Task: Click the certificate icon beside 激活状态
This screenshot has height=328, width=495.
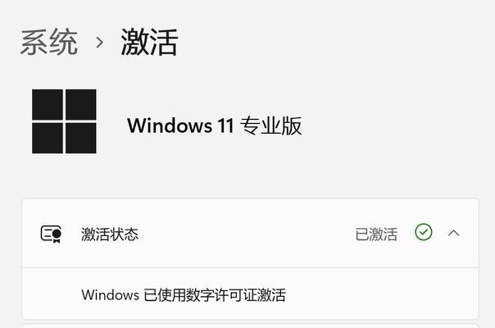Action: coord(51,234)
